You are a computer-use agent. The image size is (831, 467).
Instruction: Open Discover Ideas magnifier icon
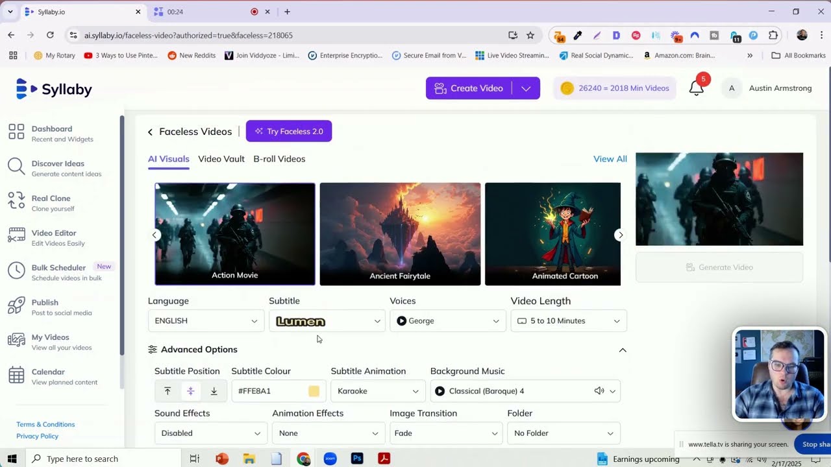pos(16,167)
